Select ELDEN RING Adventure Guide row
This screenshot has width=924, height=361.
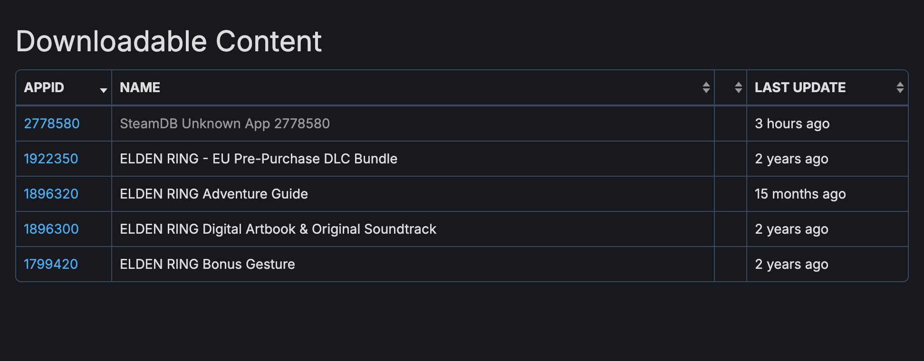tap(213, 194)
